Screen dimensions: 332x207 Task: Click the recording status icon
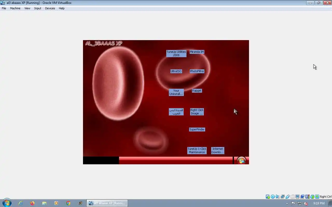pyautogui.click(x=302, y=197)
